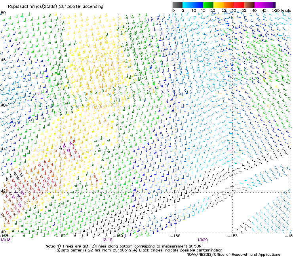Click the longitude label -156
The width and height of the screenshot is (293, 257).
175,236
